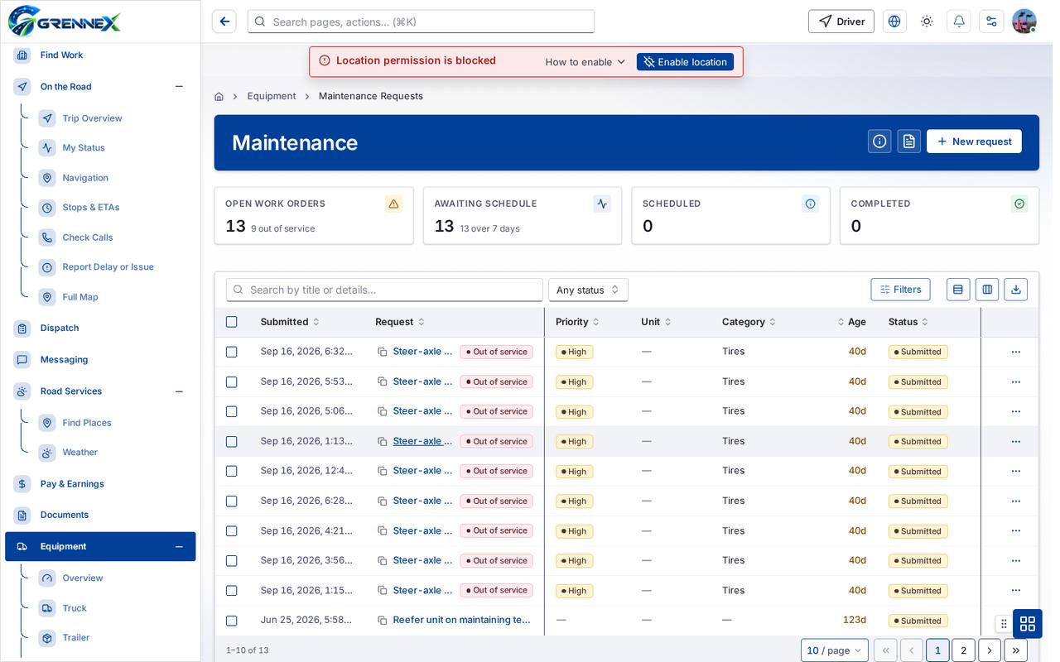Open the column visibility icon
The height and width of the screenshot is (662, 1060).
987,290
